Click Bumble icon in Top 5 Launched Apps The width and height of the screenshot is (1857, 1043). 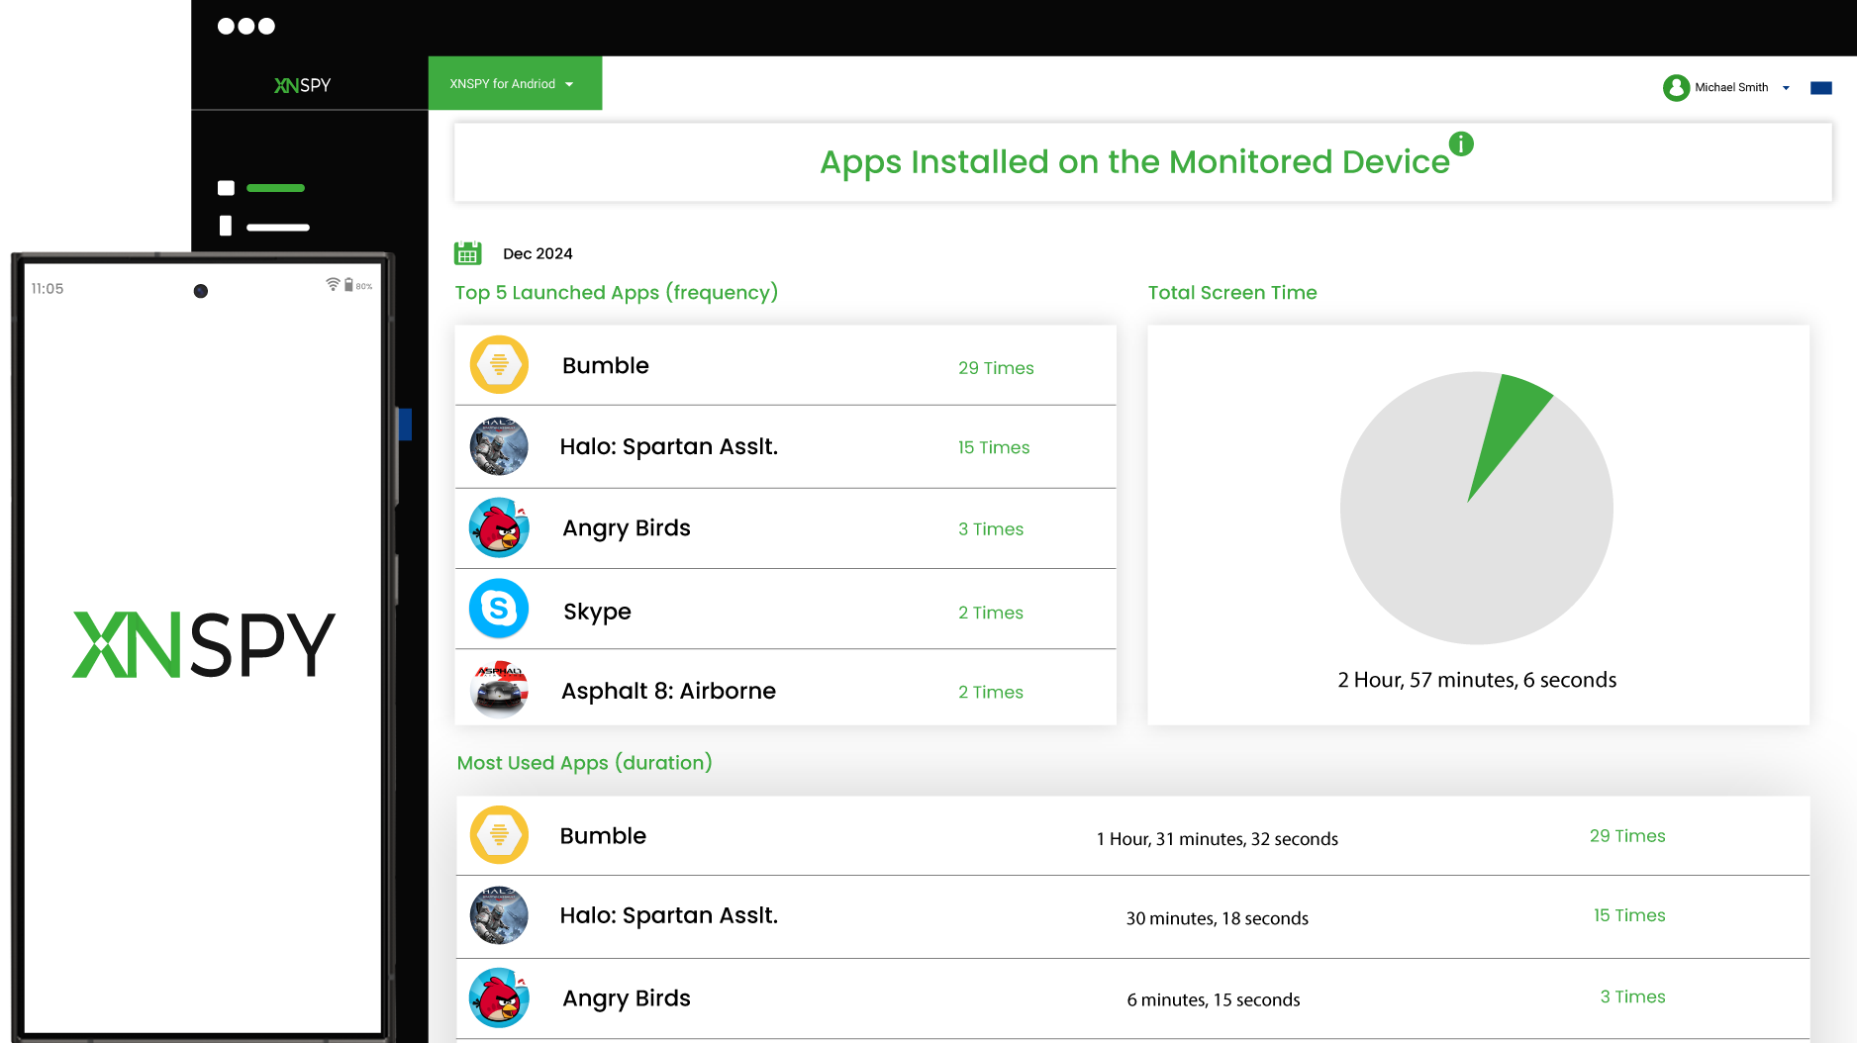coord(499,365)
